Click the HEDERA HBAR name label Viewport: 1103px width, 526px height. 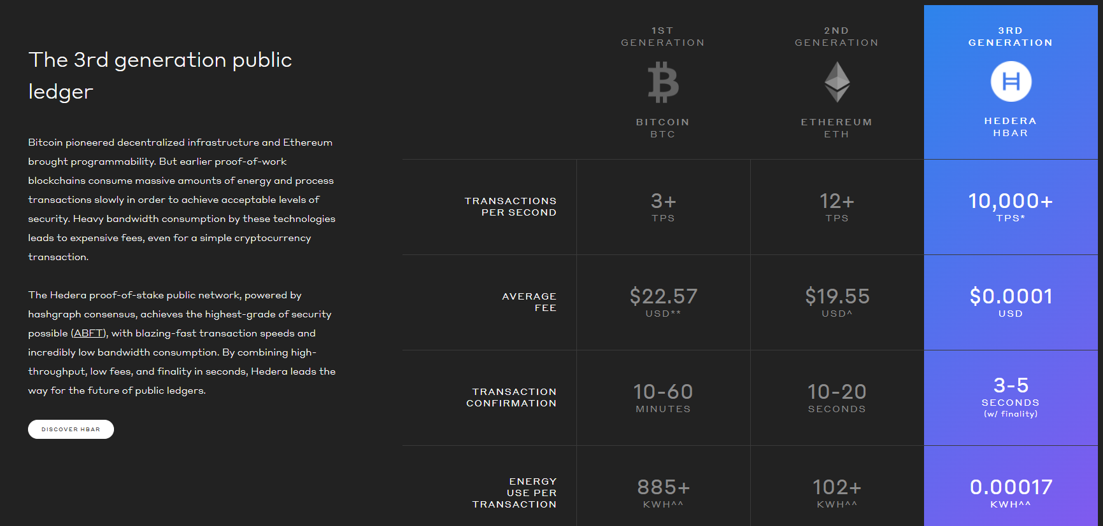tap(1011, 127)
